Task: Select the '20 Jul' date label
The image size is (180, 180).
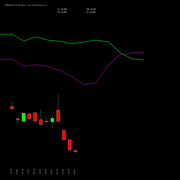Action: (x=34, y=171)
